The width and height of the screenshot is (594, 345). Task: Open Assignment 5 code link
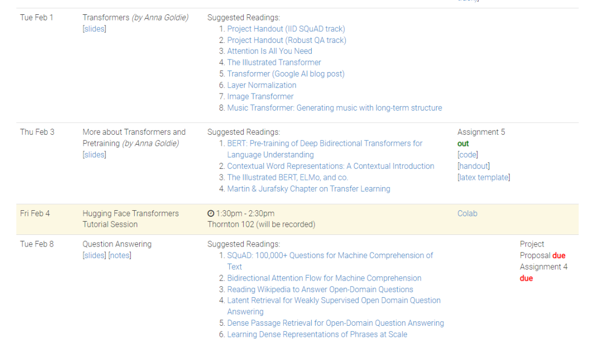tap(468, 155)
